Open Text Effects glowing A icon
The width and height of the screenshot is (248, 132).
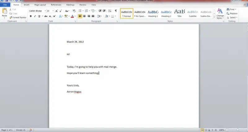[60, 16]
